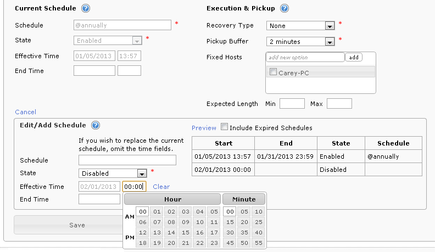Check the Carey-PC host checkbox

(274, 72)
